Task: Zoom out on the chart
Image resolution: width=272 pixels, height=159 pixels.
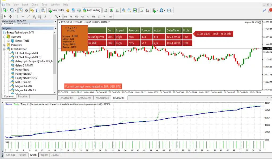Action: [129, 10]
